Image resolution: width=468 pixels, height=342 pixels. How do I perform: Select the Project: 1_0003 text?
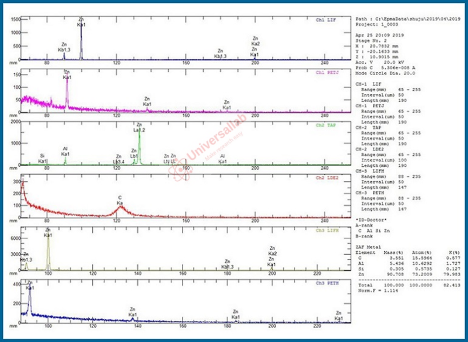point(375,24)
